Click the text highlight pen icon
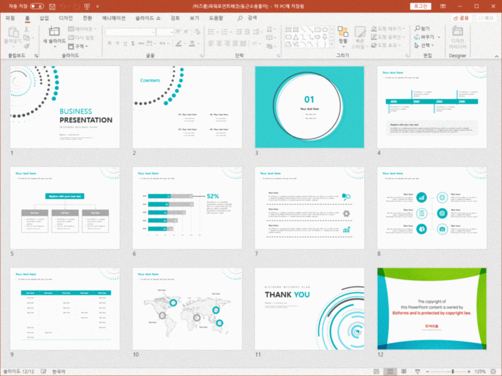The width and height of the screenshot is (502, 376). 179,43
